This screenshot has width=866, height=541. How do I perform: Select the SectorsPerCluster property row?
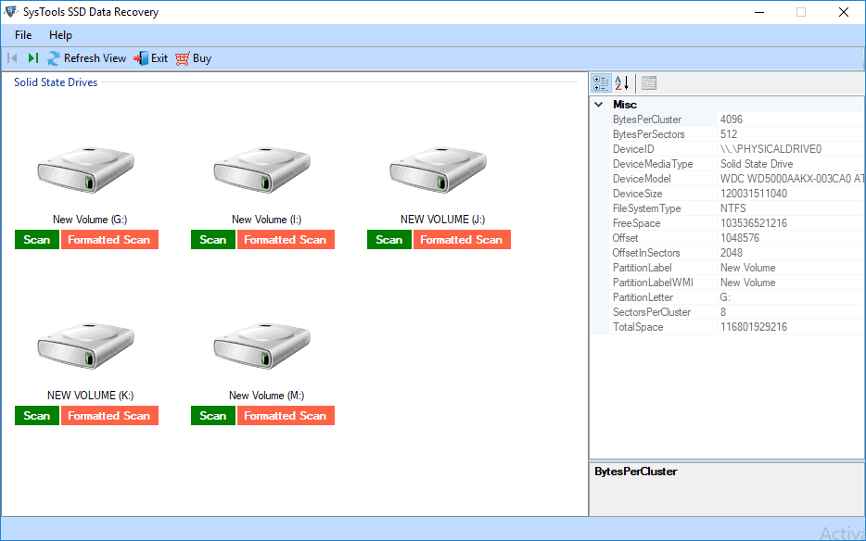pos(737,312)
